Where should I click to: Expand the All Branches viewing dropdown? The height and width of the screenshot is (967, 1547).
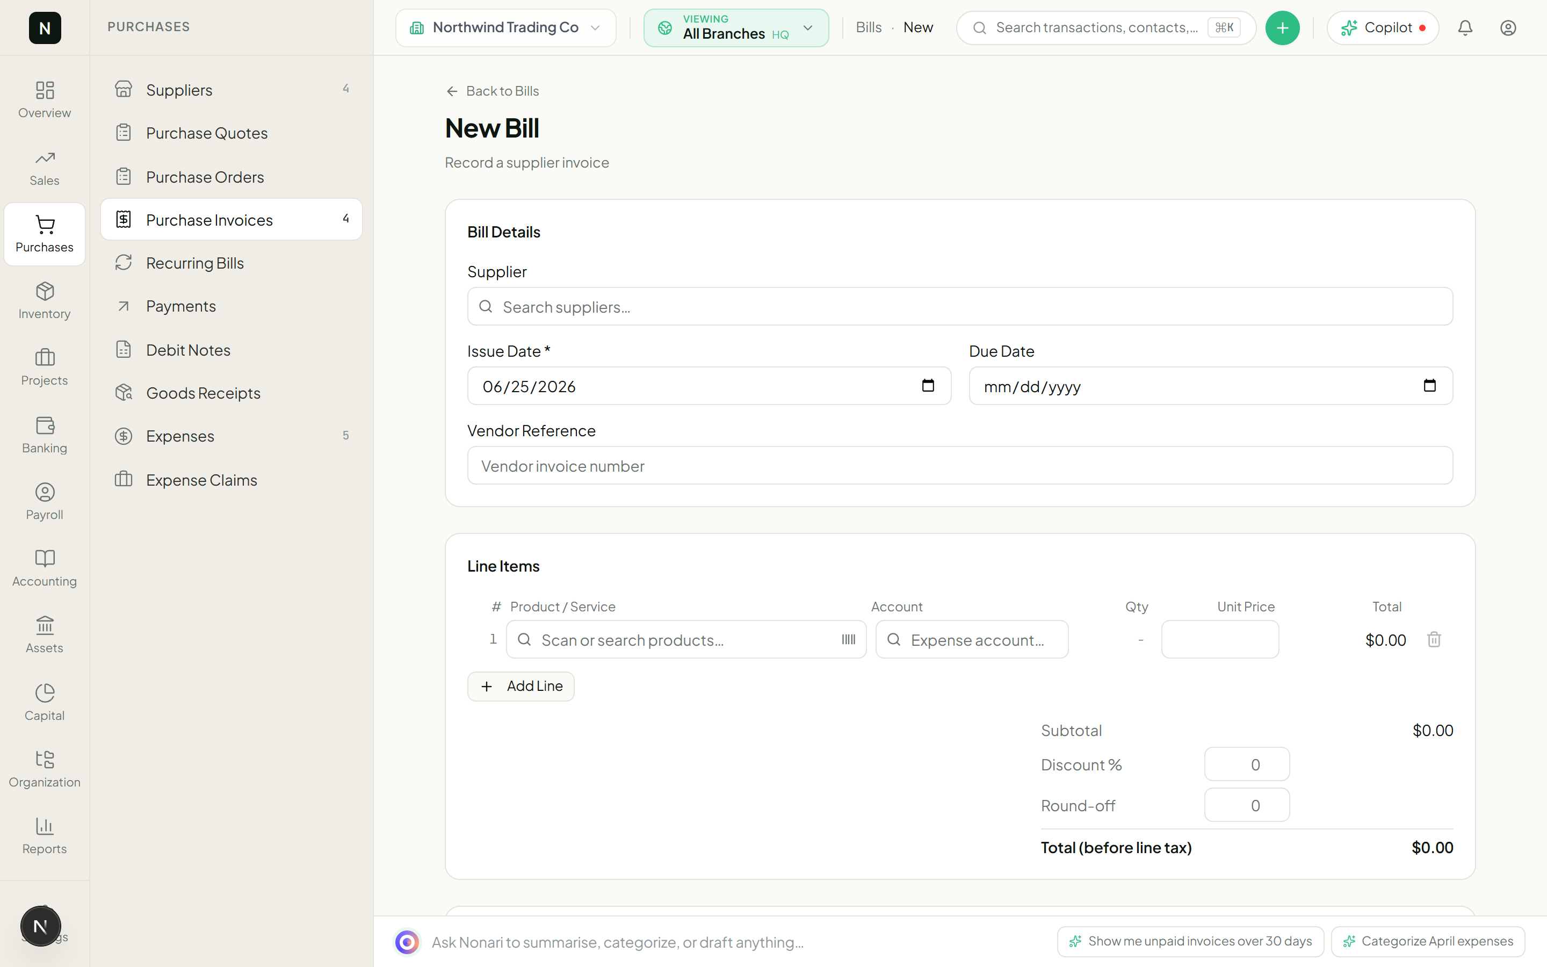(736, 27)
